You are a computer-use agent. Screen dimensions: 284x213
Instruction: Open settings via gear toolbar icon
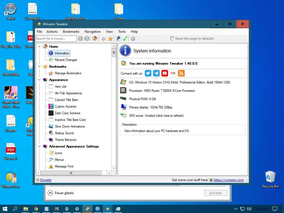(133, 38)
